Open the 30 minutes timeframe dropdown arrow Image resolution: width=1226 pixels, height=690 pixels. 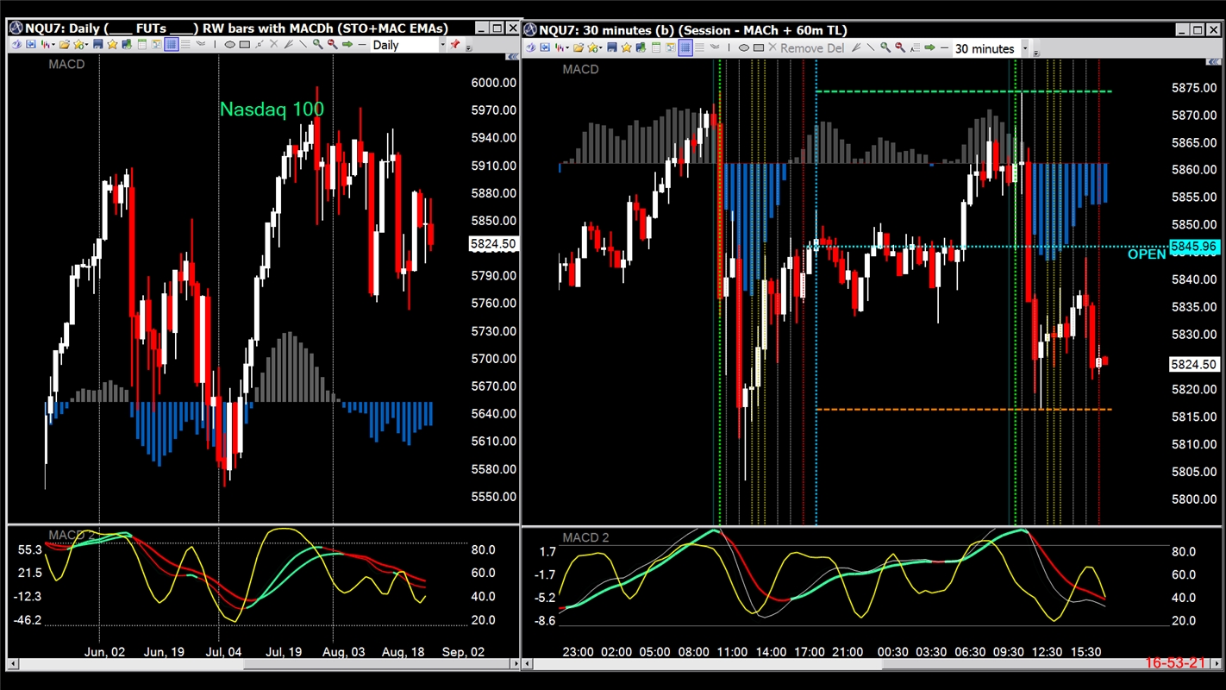pyautogui.click(x=1025, y=48)
